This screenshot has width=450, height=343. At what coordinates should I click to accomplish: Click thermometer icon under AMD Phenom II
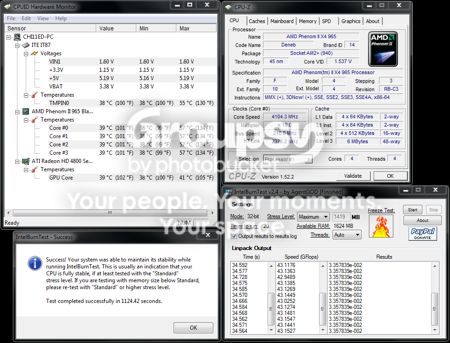click(35, 120)
